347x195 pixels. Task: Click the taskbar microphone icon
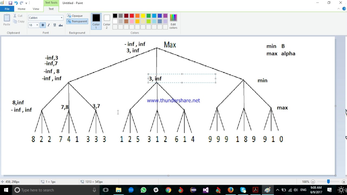click(94, 190)
